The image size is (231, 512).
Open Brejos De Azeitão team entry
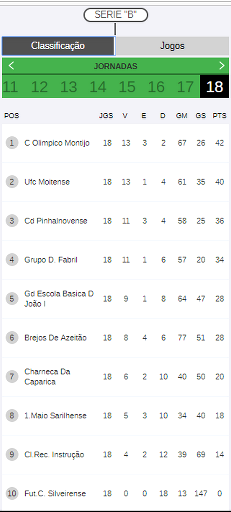click(x=115, y=338)
